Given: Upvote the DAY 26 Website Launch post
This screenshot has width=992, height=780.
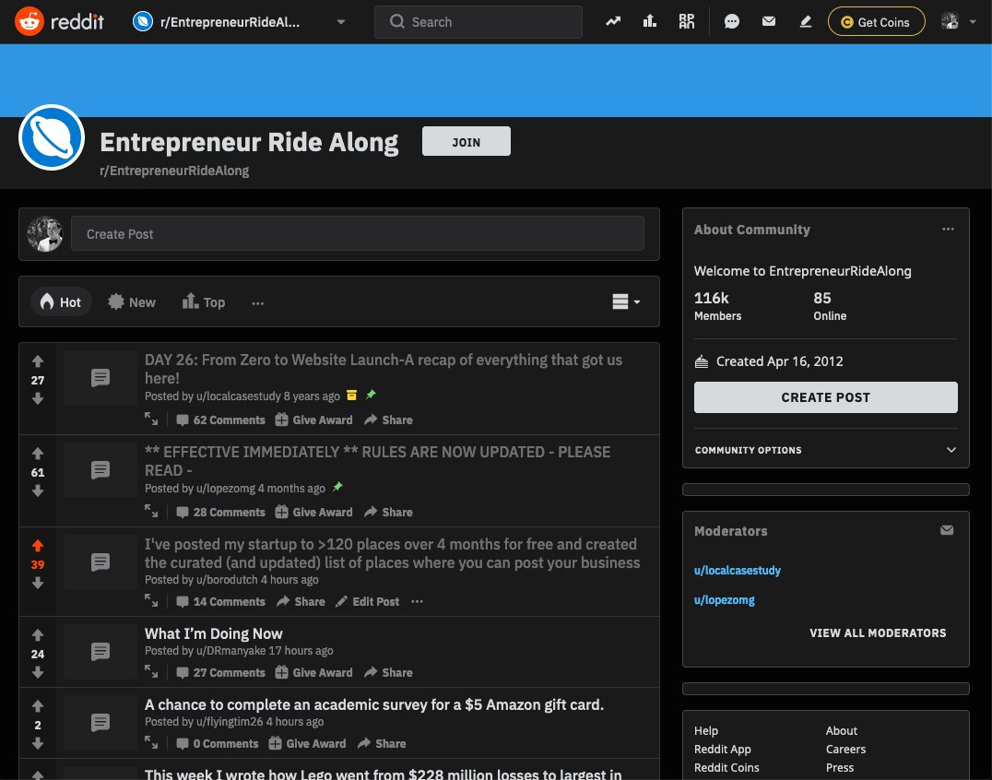Looking at the screenshot, I should [x=38, y=361].
